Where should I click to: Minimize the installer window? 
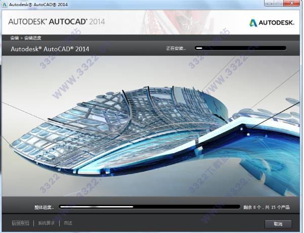coord(269,4)
